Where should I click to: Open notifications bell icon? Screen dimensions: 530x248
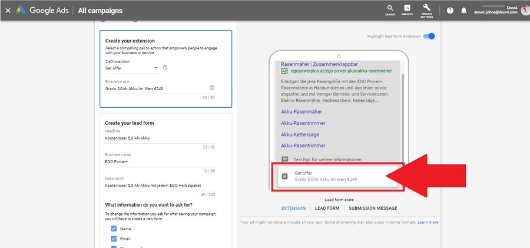tap(464, 11)
